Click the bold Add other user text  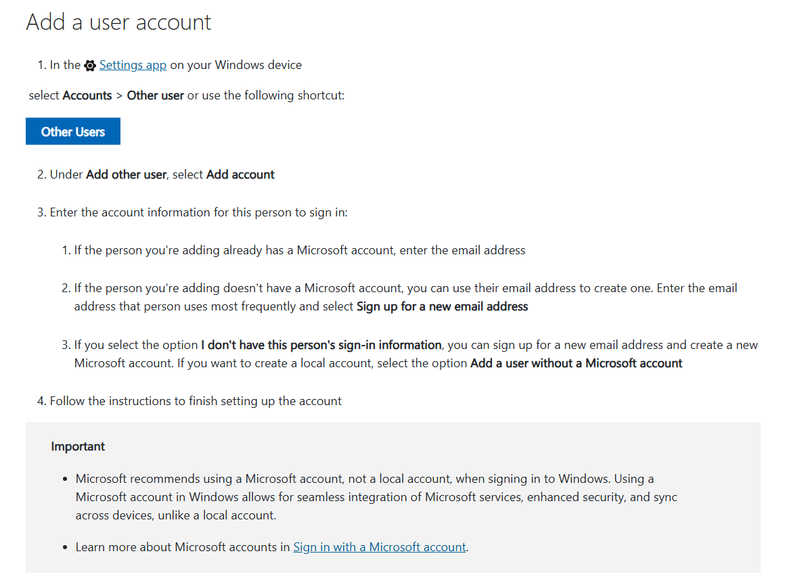point(126,174)
